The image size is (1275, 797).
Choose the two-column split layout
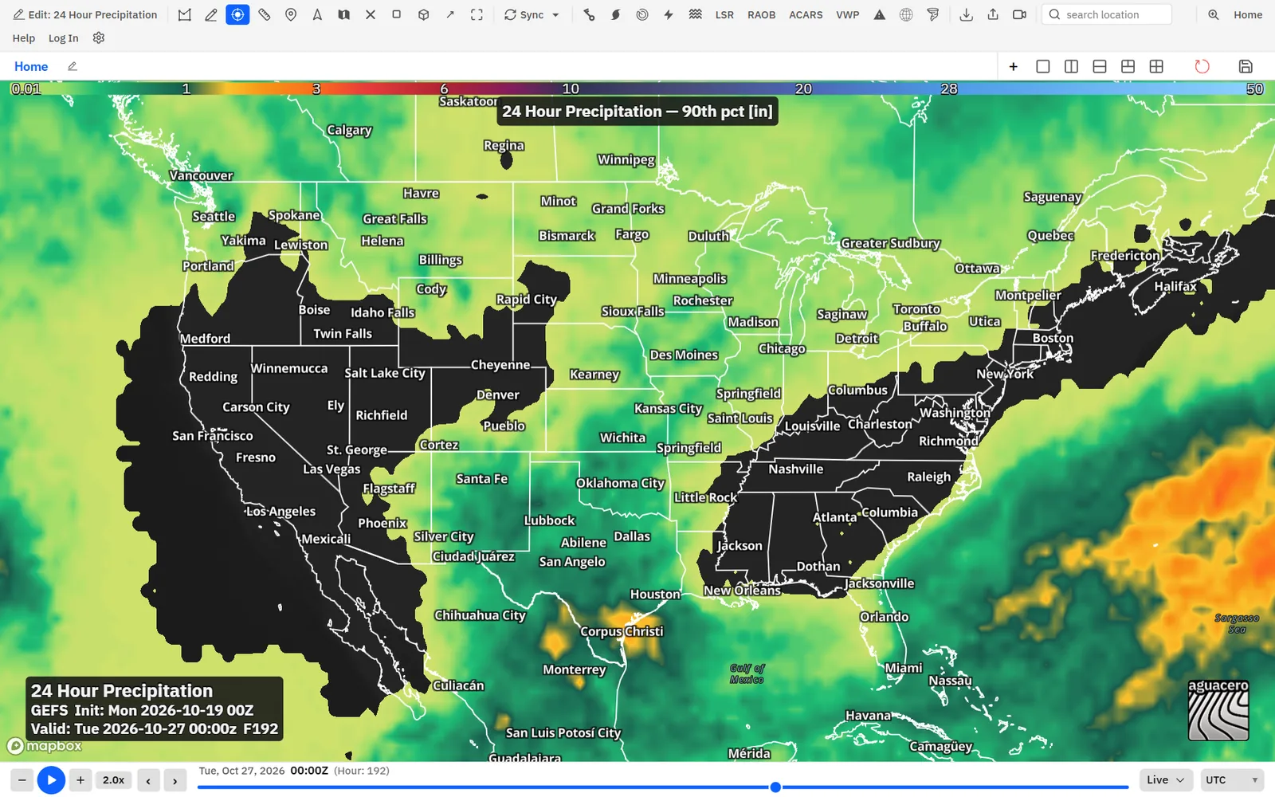click(x=1071, y=66)
